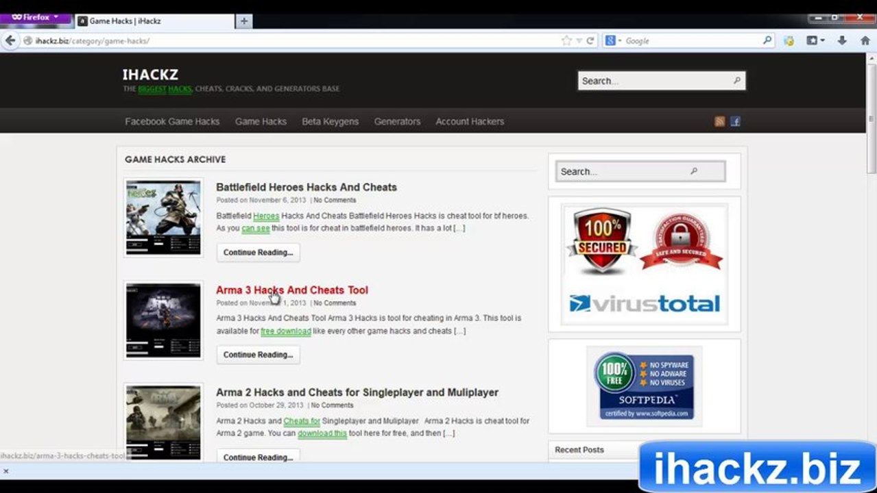Open the bookmarks menu toolbar icon
The image size is (877, 493).
pos(815,40)
